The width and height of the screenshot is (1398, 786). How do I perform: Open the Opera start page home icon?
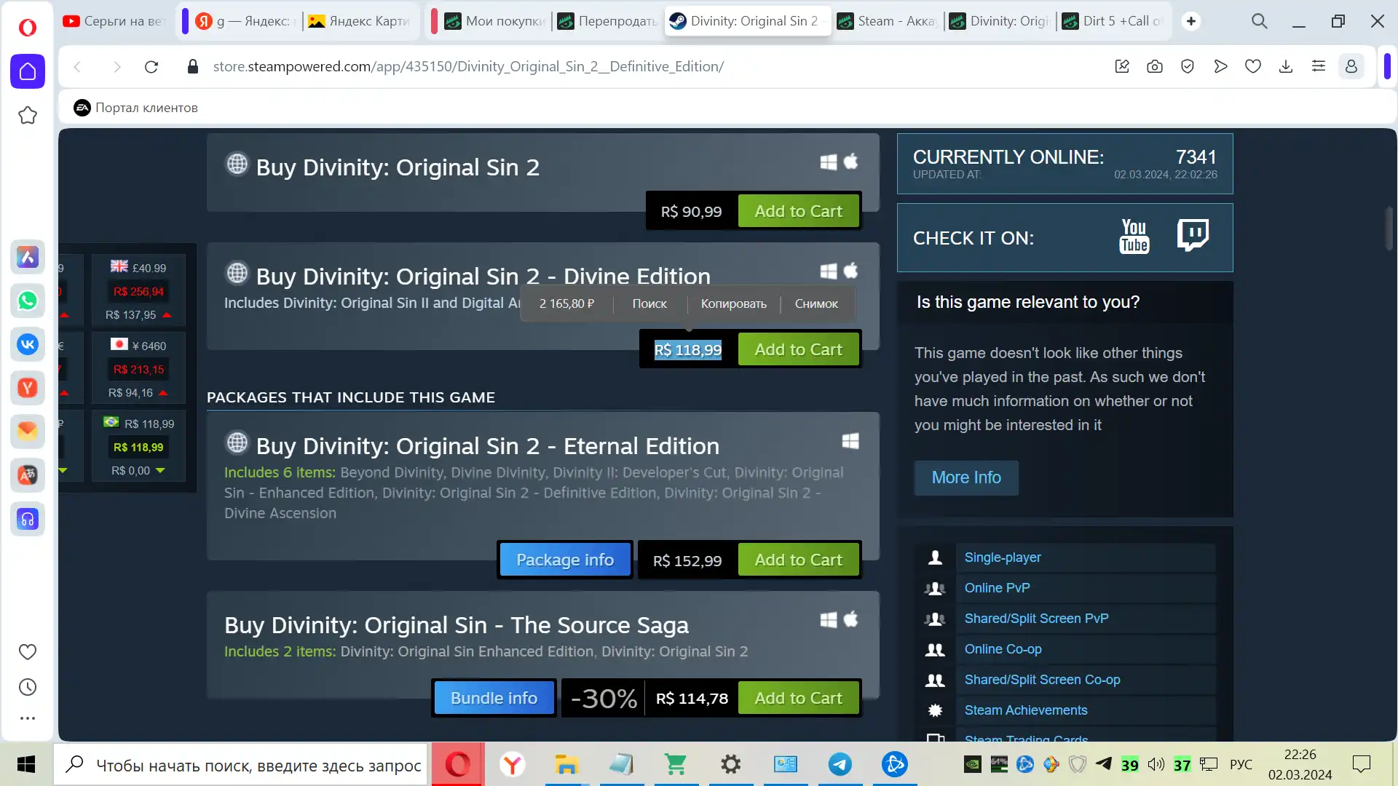28,71
